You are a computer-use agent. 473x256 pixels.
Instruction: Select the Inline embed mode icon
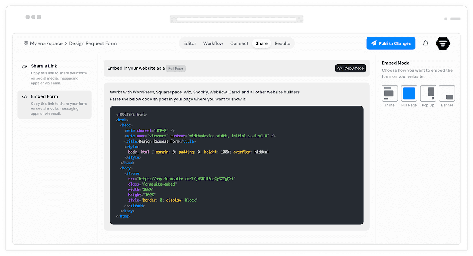tap(389, 94)
